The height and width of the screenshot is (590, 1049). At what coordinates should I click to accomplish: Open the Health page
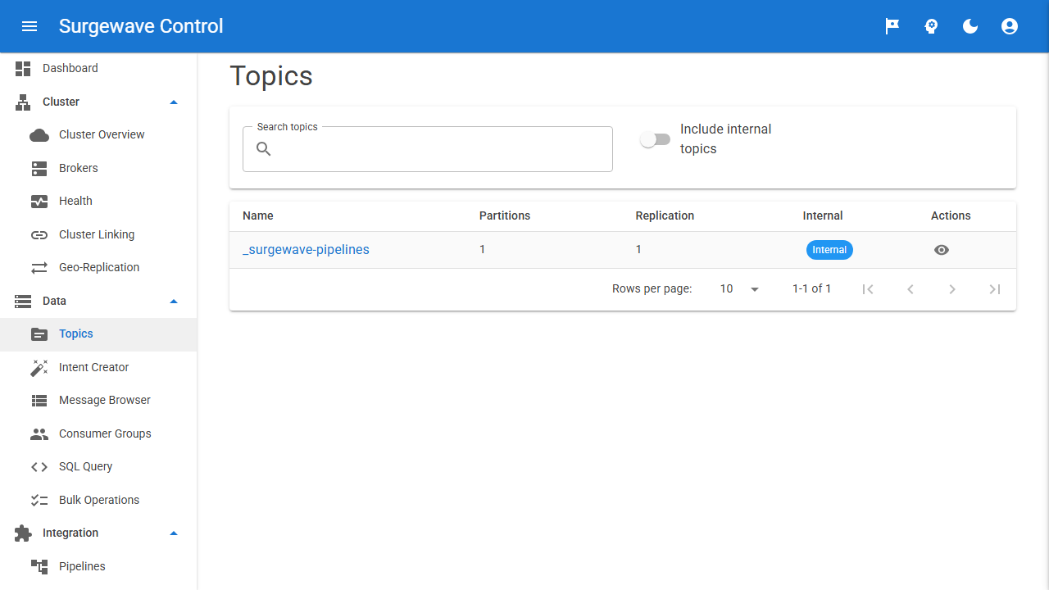pyautogui.click(x=98, y=202)
